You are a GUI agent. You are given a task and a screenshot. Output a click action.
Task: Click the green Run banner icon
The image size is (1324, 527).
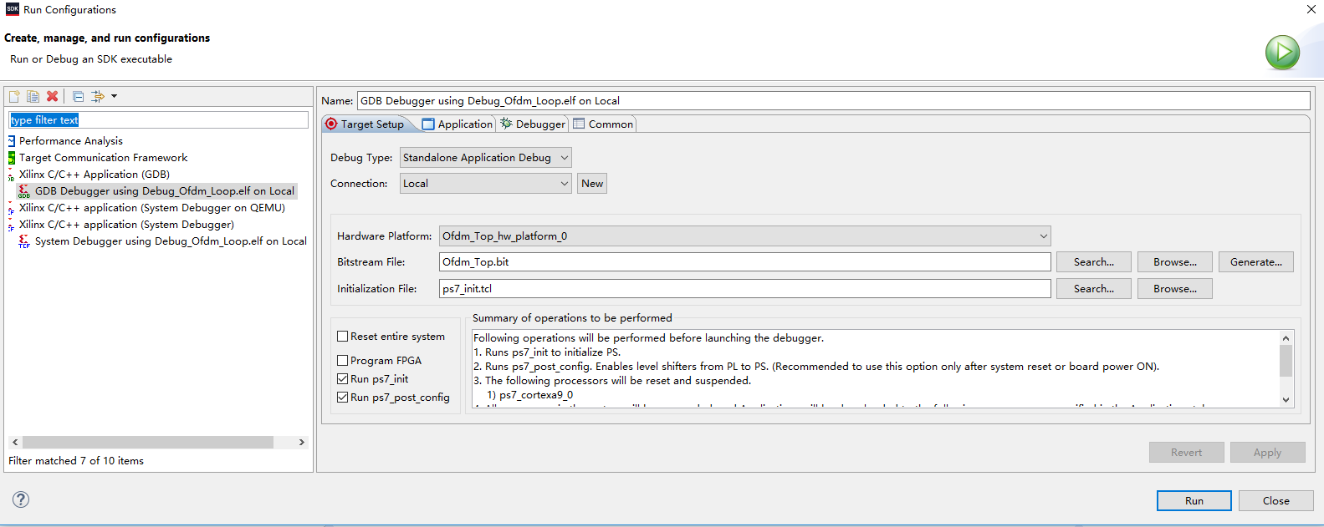pos(1282,53)
